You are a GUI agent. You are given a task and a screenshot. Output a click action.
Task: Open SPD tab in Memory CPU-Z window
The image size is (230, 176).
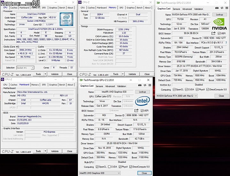click(121, 8)
